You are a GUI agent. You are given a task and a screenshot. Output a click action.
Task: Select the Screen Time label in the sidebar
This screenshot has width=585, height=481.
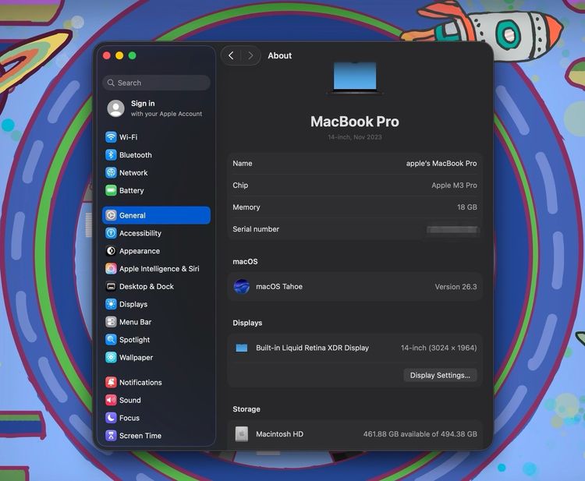tap(140, 436)
